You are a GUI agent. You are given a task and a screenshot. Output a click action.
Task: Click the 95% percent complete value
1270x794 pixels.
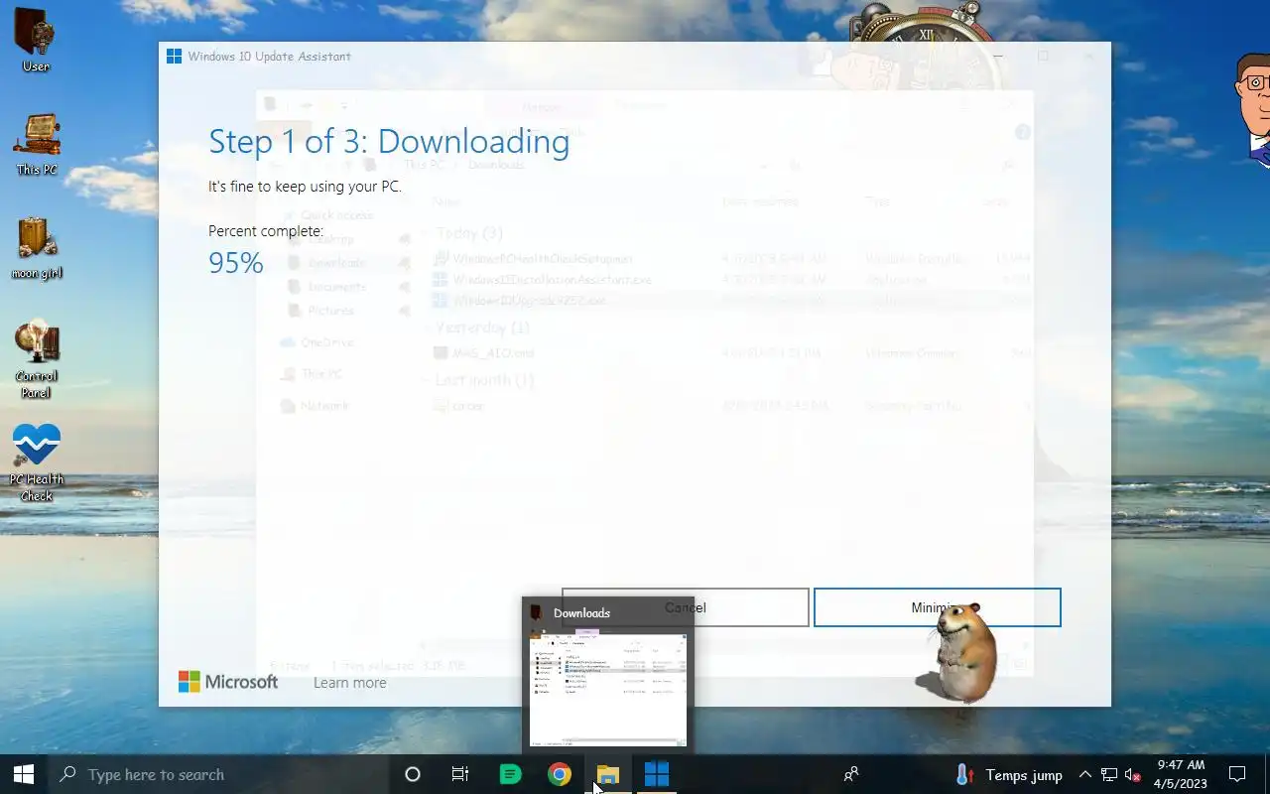236,263
